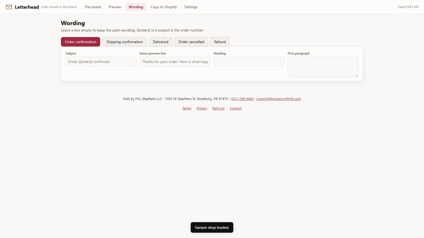Select the Refund email tab
The height and width of the screenshot is (238, 424).
220,42
